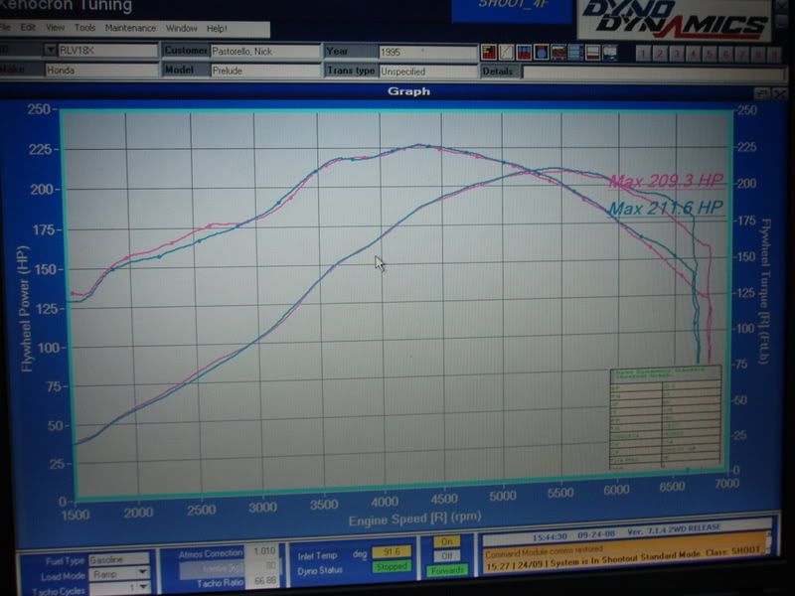This screenshot has height=596, width=795.
Task: Switch the dyno Off
Action: pyautogui.click(x=446, y=555)
